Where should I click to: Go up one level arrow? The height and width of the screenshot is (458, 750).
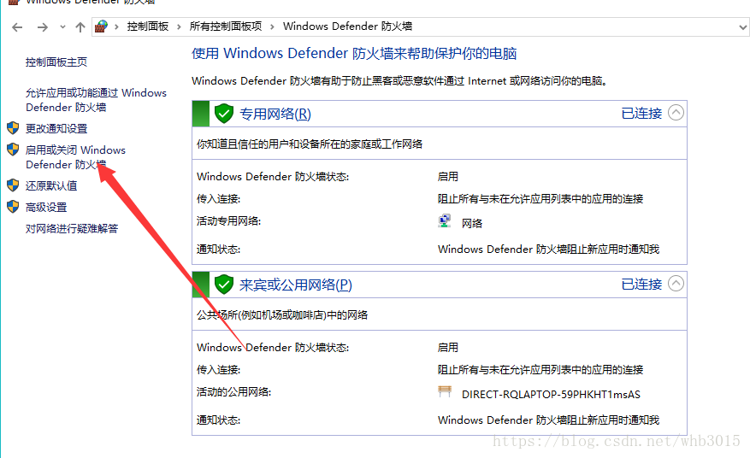[x=80, y=27]
